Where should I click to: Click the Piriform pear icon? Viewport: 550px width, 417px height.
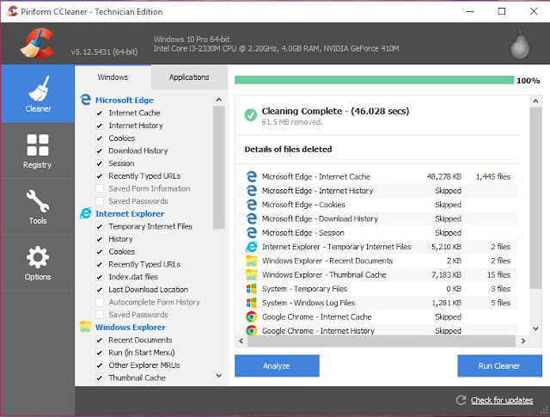tap(520, 44)
